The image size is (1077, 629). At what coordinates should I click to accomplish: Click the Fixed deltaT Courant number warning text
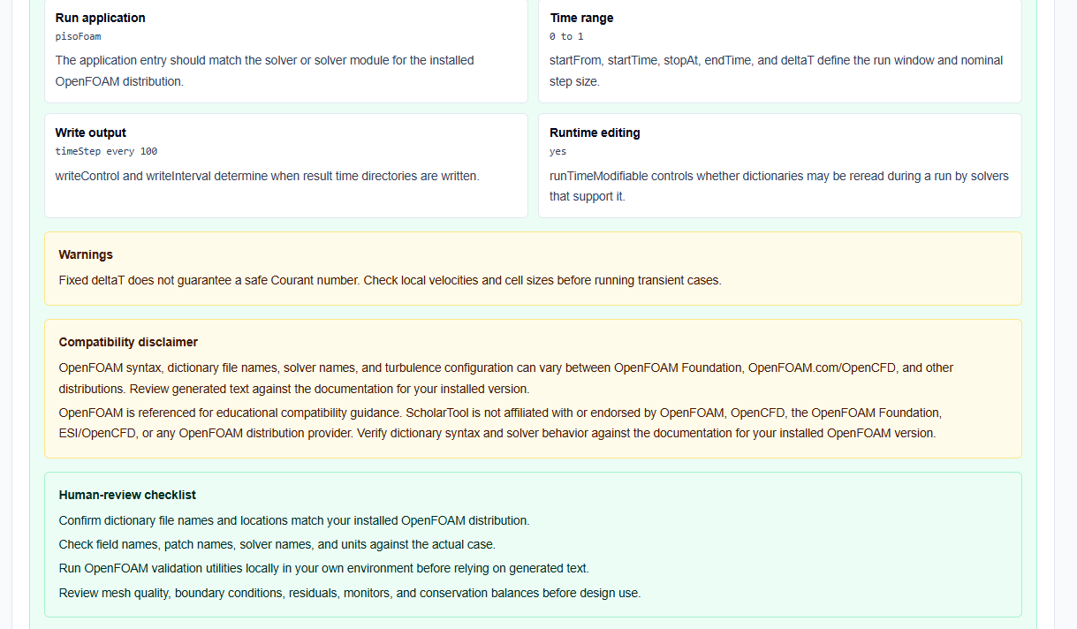point(390,280)
